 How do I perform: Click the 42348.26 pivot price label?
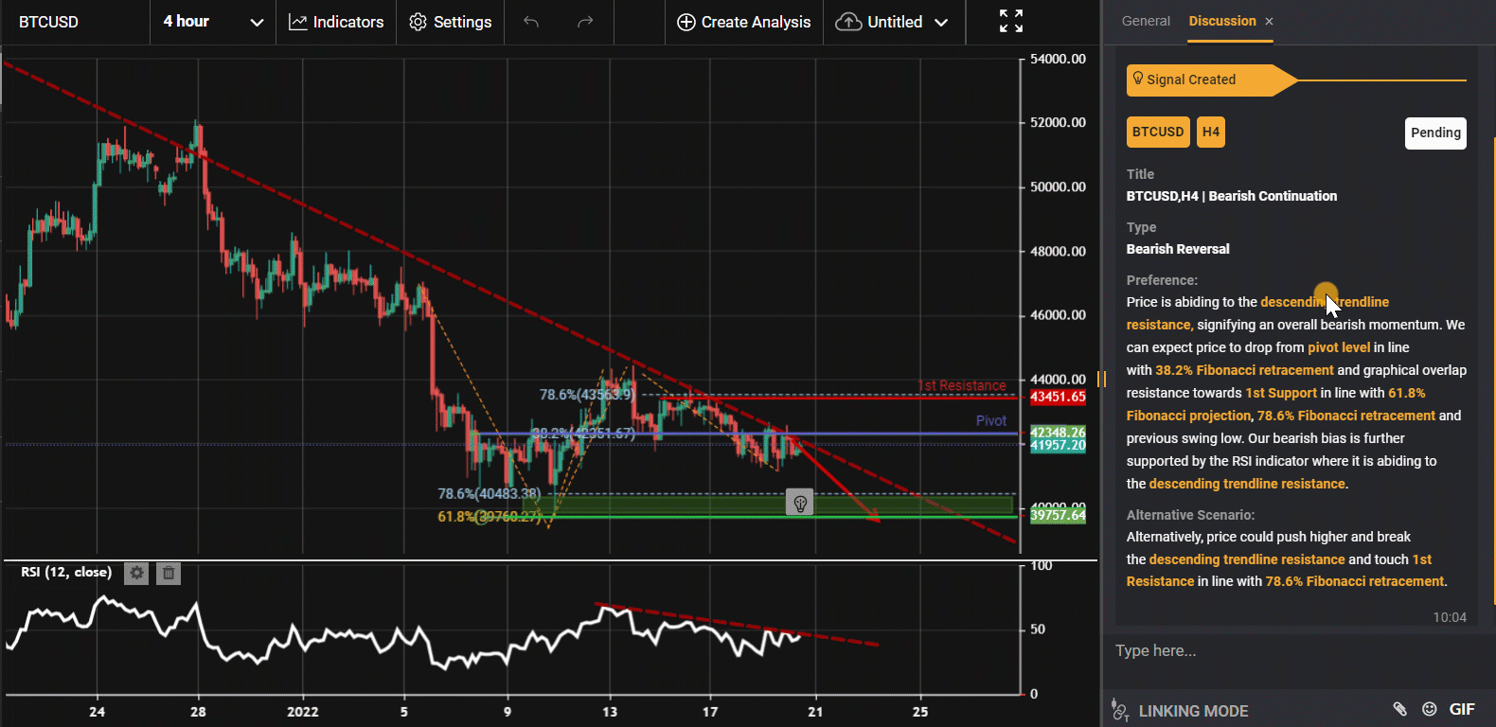coord(1058,433)
